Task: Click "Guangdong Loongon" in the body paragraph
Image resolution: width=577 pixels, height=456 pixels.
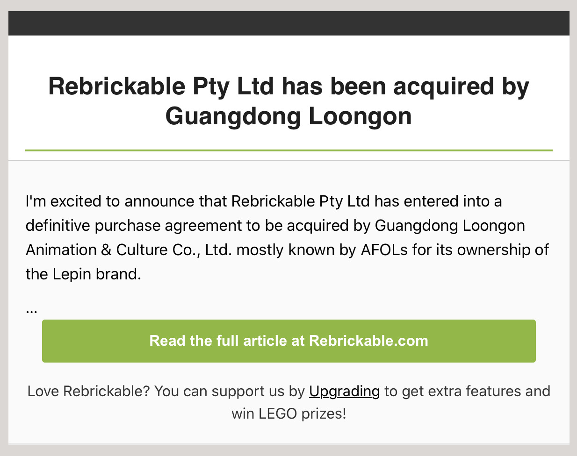Action: pyautogui.click(x=450, y=226)
